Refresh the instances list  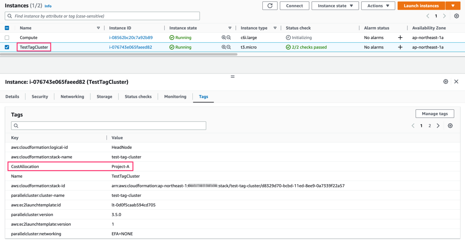pyautogui.click(x=270, y=5)
